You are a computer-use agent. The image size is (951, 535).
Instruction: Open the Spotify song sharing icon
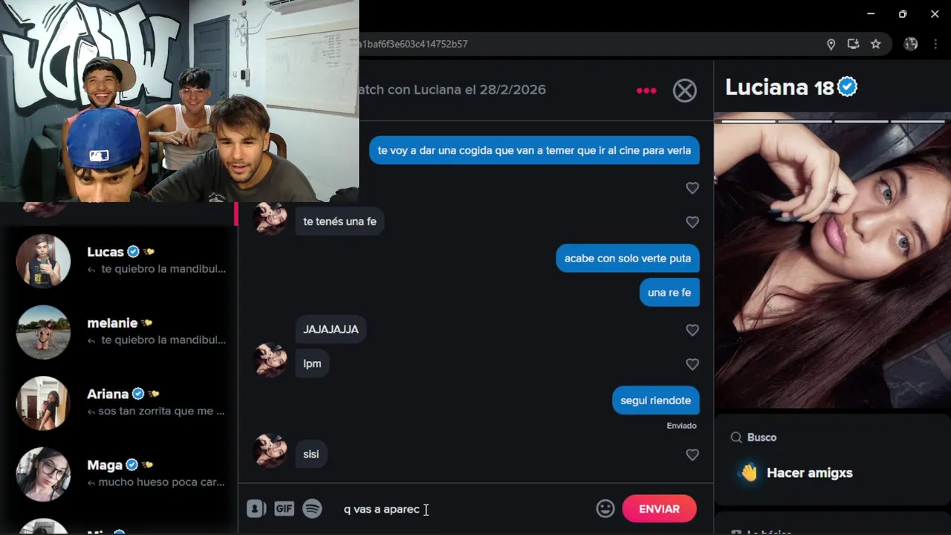[x=313, y=509]
